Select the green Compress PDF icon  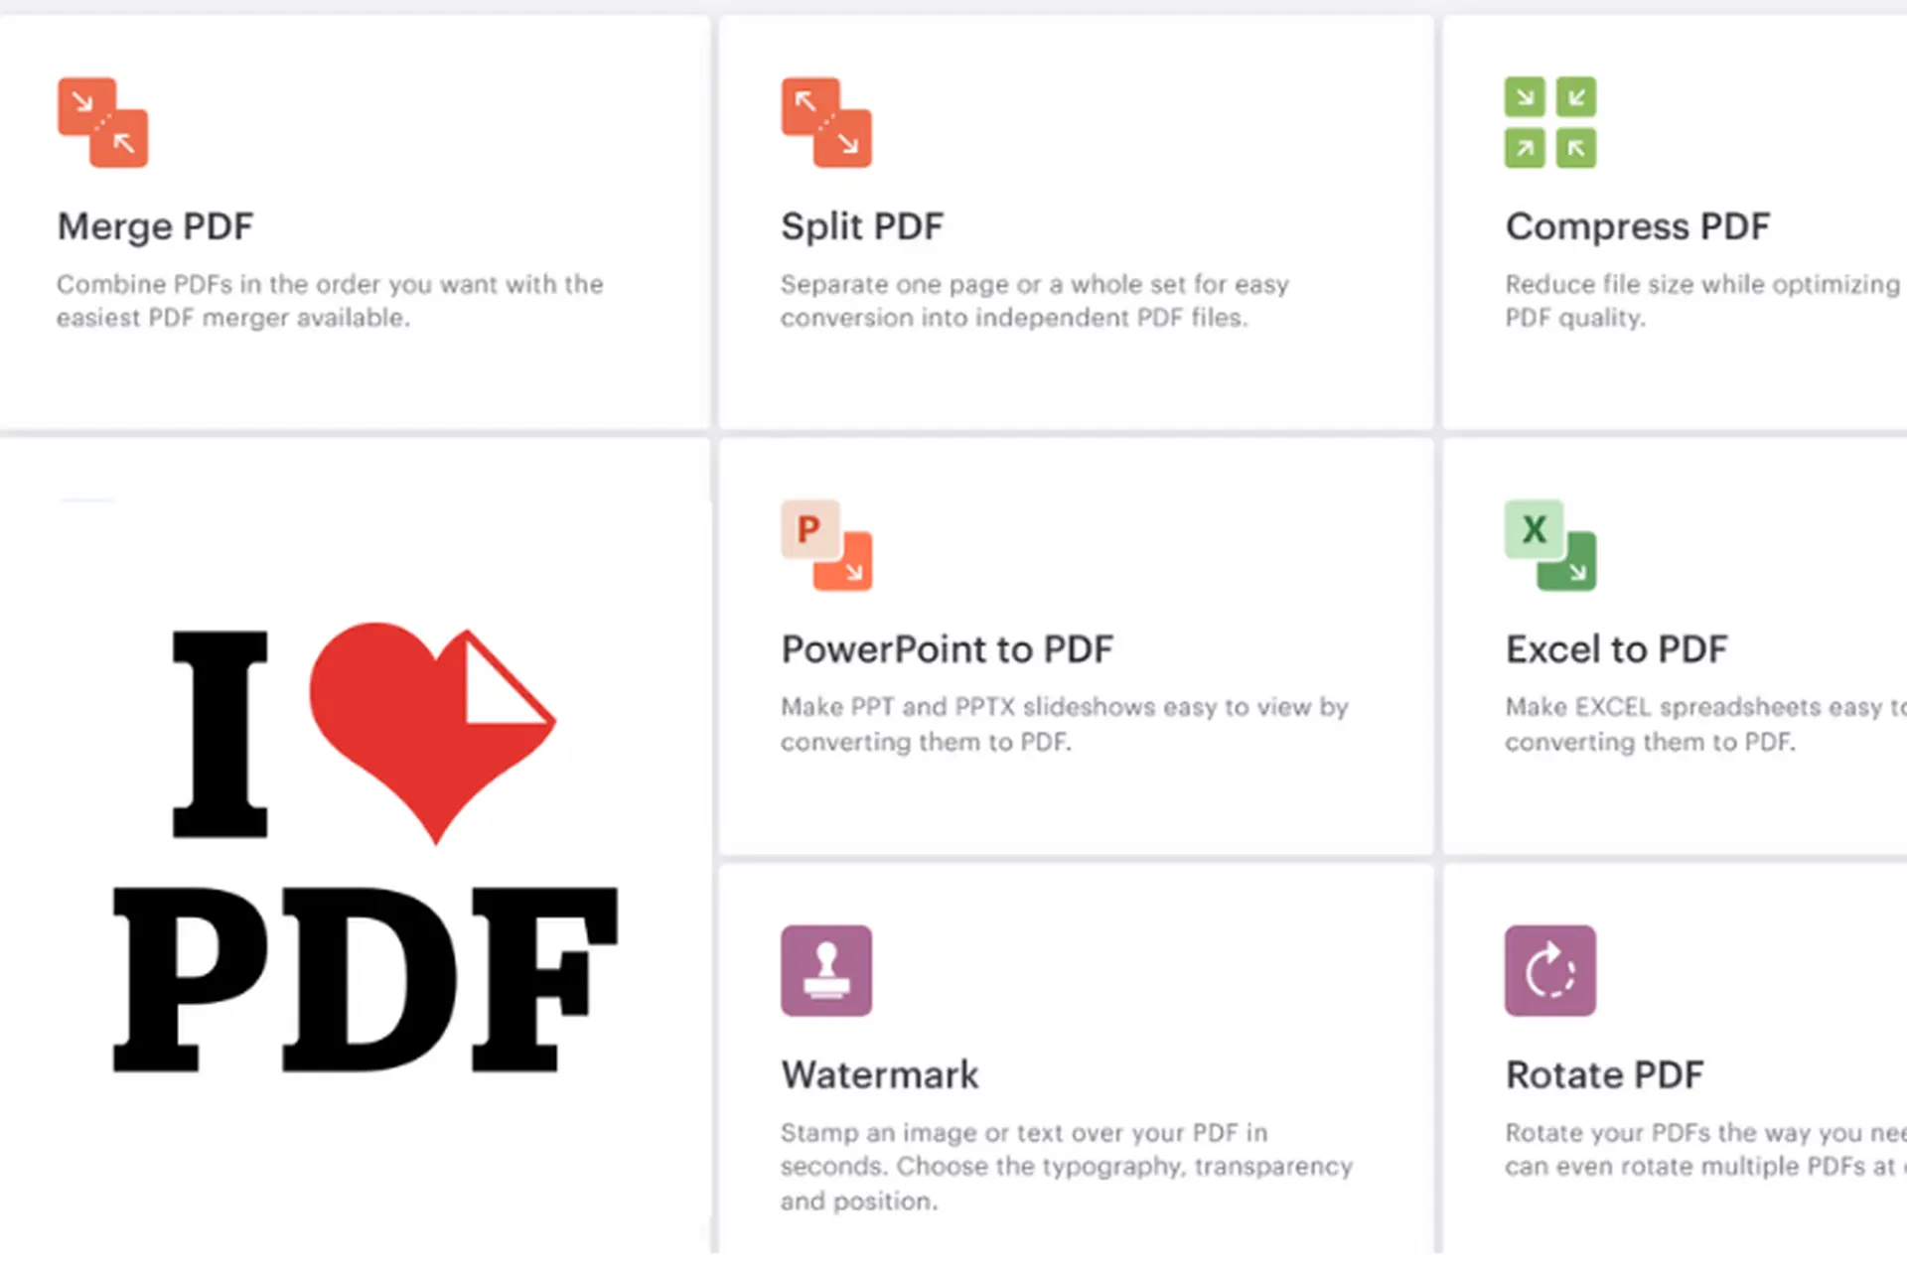1550,122
